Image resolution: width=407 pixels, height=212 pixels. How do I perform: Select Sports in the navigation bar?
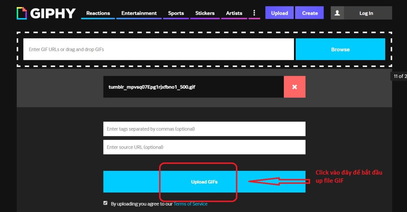[x=176, y=13]
